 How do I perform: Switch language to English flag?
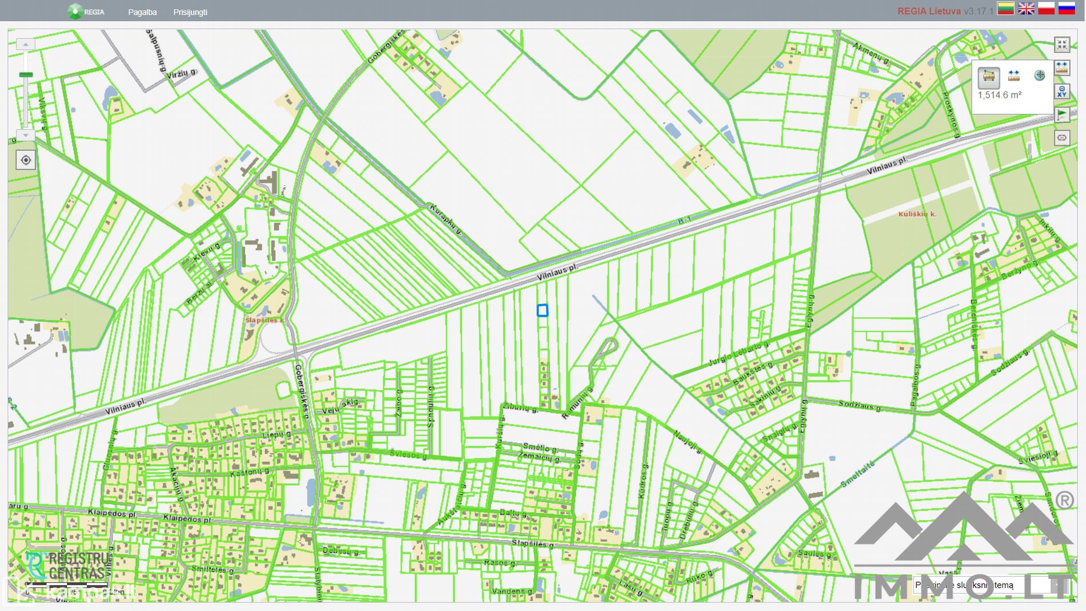[x=1026, y=9]
